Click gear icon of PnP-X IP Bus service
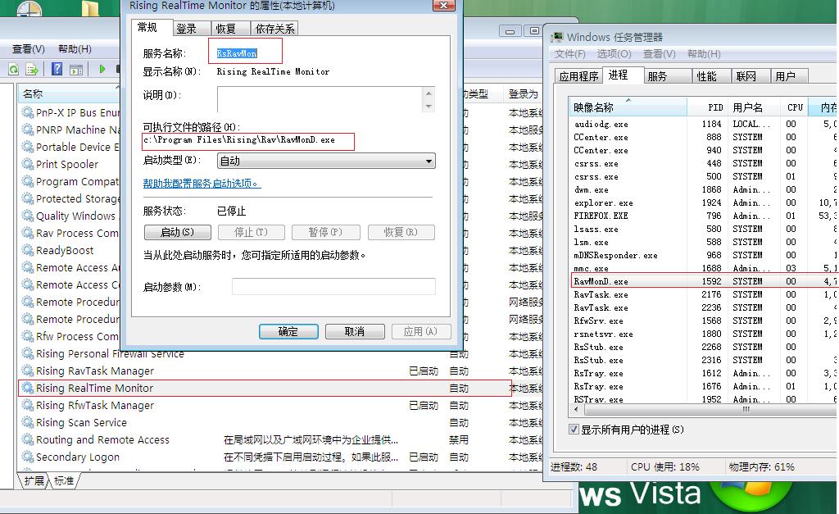 coord(28,112)
